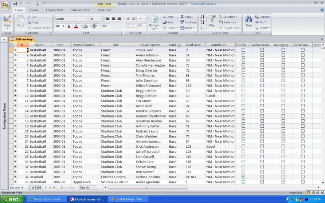Open the Advanced filter dropdown
The width and height of the screenshot is (325, 203).
tap(229, 22)
